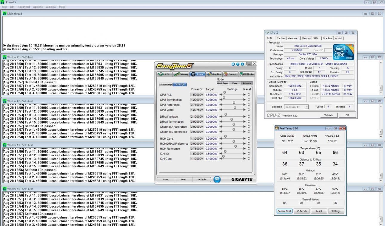Open the Options menu in Prime95
Image resolution: width=385 pixels, height=226 pixels.
coord(37,7)
